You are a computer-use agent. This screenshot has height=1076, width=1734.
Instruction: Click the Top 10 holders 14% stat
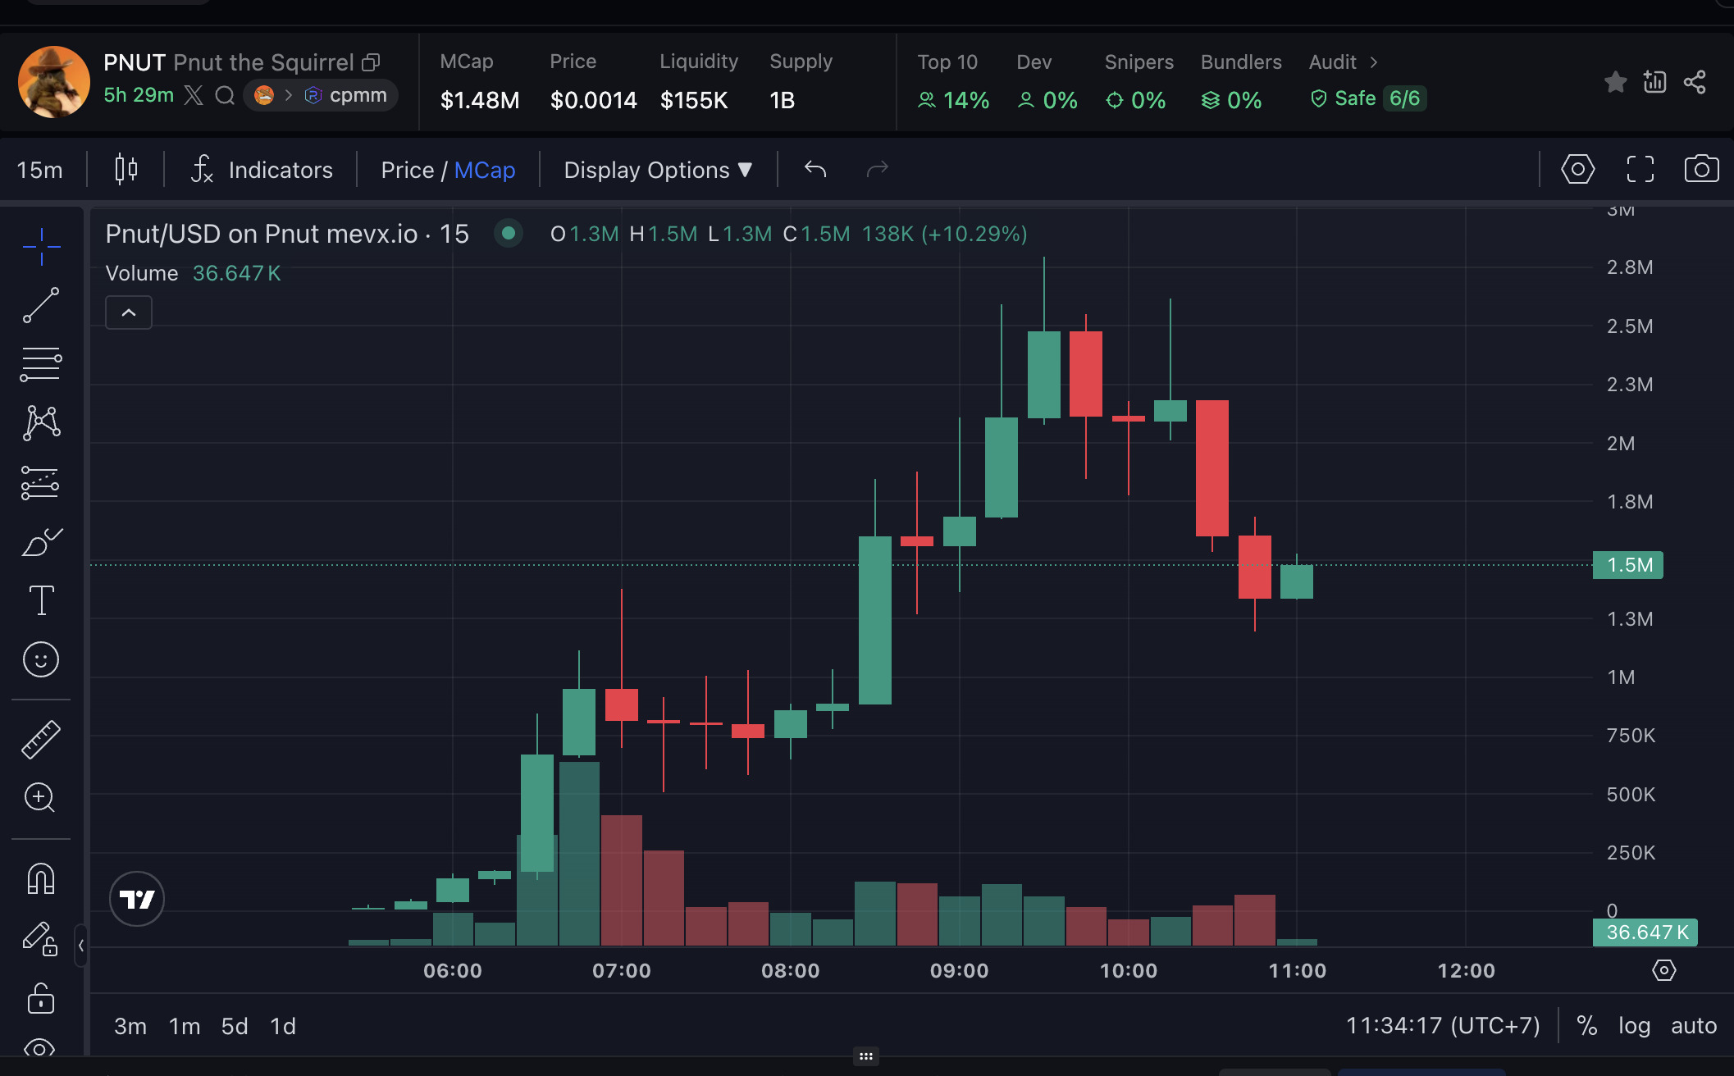click(x=953, y=82)
